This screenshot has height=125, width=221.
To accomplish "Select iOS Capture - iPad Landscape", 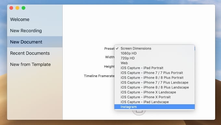I will pos(154,102).
